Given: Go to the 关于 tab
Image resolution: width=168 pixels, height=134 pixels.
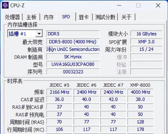Looking at the screenshot, I should pyautogui.click(x=126, y=17).
